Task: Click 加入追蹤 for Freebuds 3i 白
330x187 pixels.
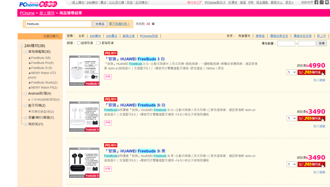Action: click(319, 126)
